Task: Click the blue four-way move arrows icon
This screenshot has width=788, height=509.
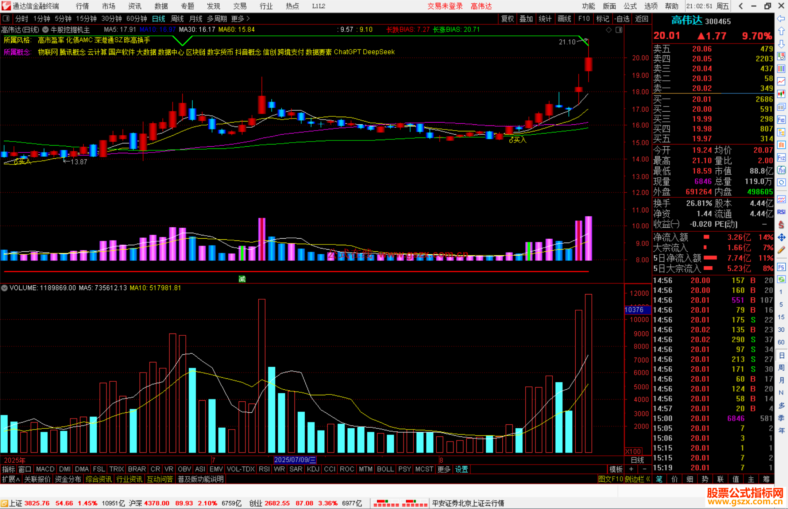Action: [781, 238]
